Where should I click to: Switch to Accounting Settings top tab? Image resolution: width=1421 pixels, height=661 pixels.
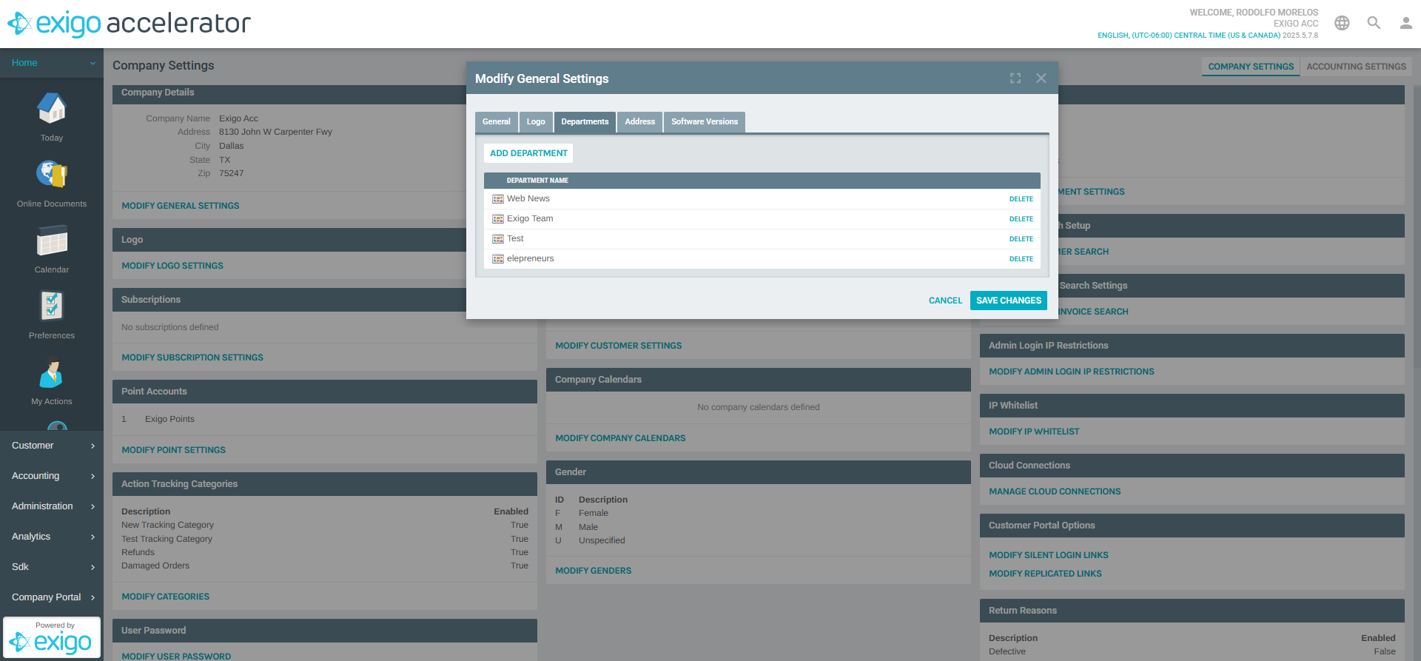click(1356, 67)
